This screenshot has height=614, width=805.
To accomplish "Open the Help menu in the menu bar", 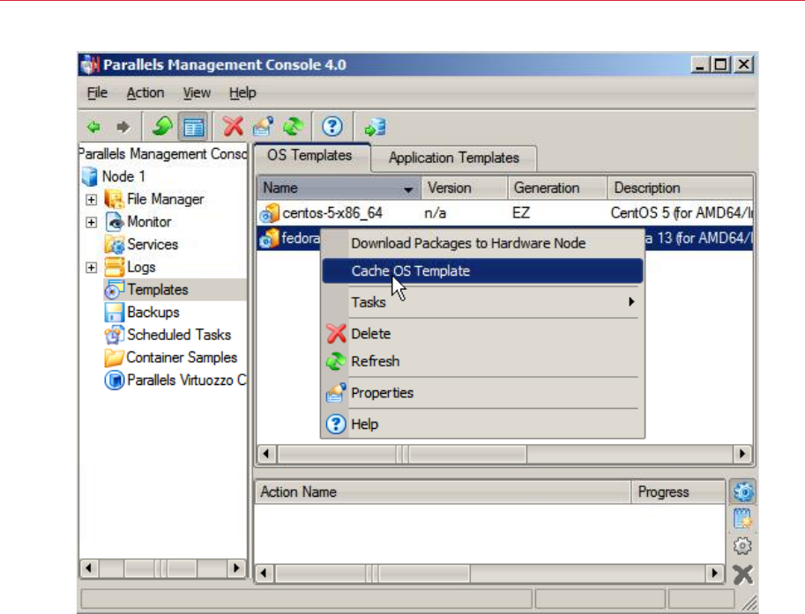I will [x=242, y=92].
